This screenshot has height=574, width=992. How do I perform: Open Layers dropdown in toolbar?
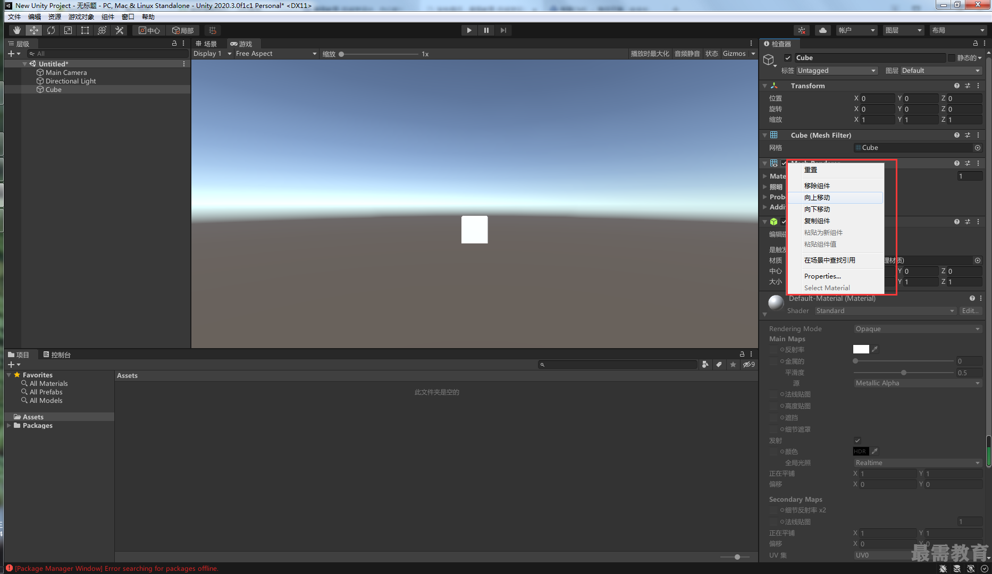(x=903, y=30)
